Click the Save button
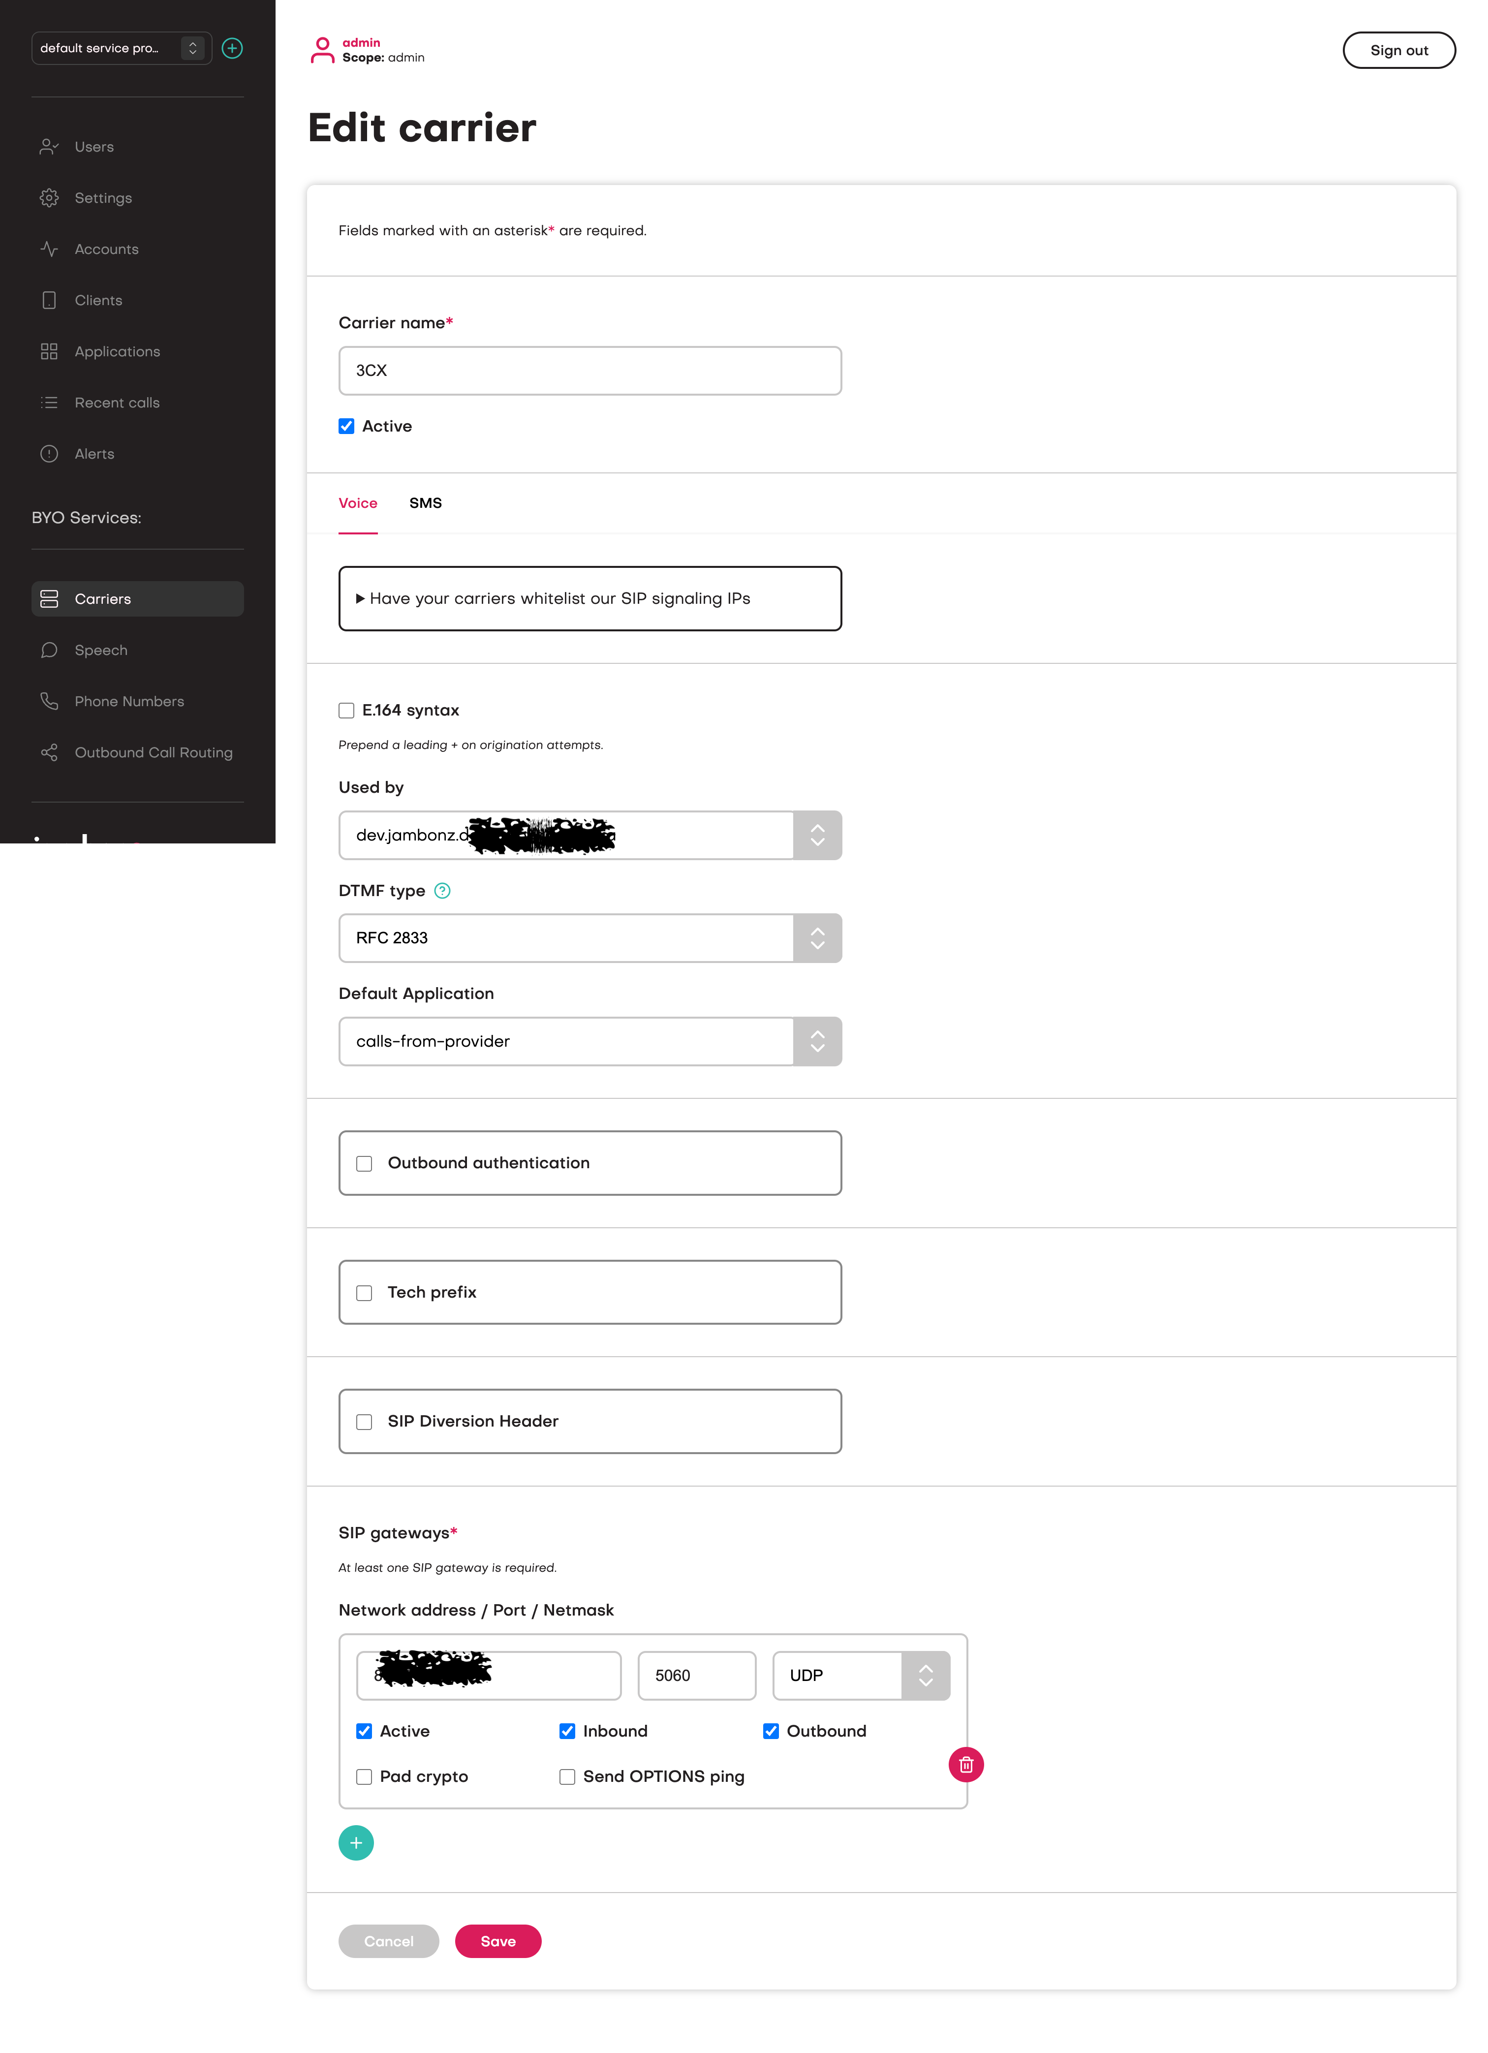1488x2053 pixels. point(498,1941)
